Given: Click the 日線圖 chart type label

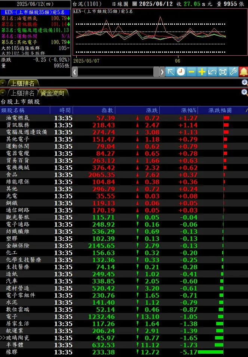Looking at the screenshot, I should tap(120, 4).
